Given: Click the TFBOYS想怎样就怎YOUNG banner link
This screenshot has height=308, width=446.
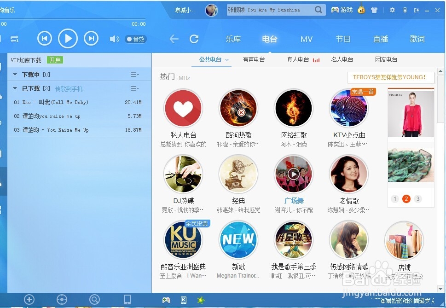Looking at the screenshot, I should [390, 77].
